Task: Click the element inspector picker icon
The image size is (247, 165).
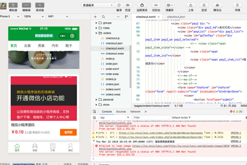Action: pyautogui.click(x=94, y=111)
